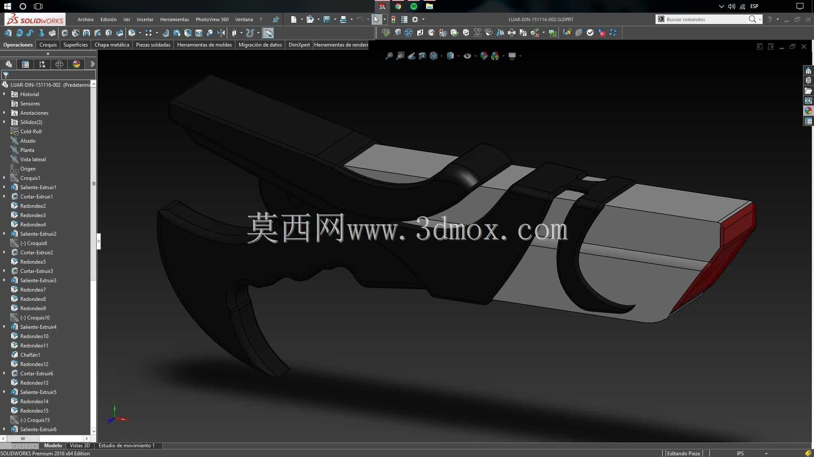Expand the Saliente-Extruir1 feature
The image size is (814, 457).
(4, 187)
